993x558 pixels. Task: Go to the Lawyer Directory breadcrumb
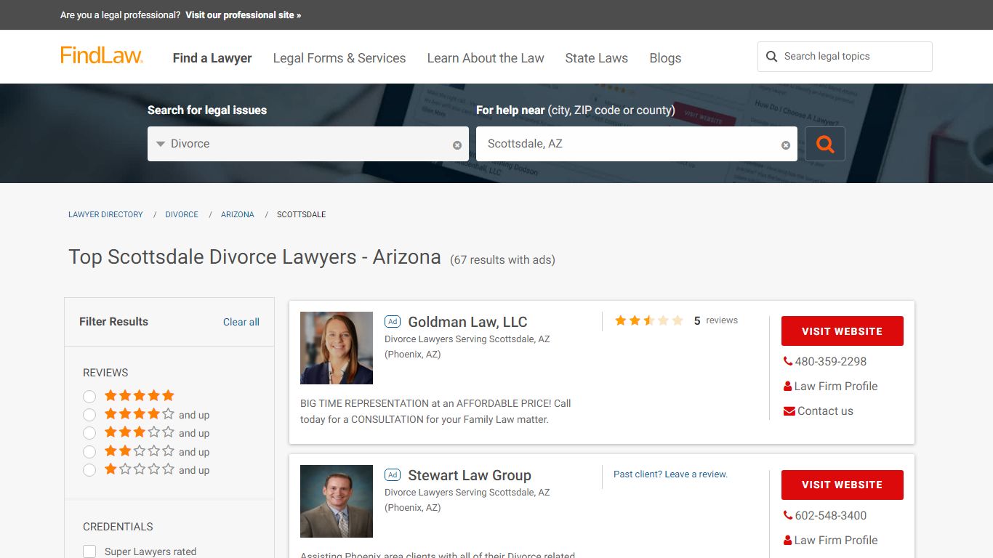[x=105, y=214]
